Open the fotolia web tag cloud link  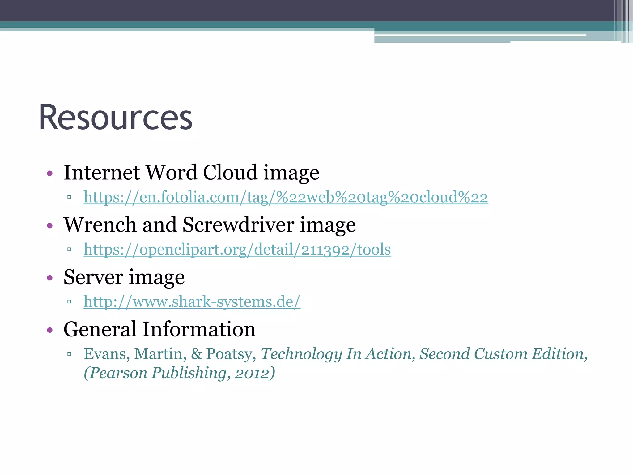tap(286, 197)
